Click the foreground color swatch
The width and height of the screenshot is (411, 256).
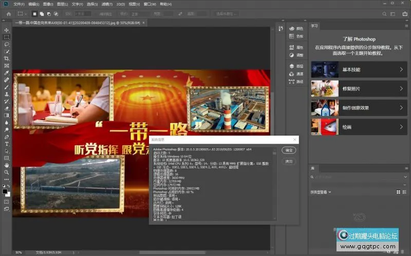coord(5,191)
